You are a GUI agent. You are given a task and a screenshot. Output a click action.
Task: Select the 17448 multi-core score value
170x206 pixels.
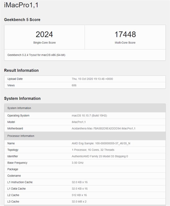(x=125, y=34)
